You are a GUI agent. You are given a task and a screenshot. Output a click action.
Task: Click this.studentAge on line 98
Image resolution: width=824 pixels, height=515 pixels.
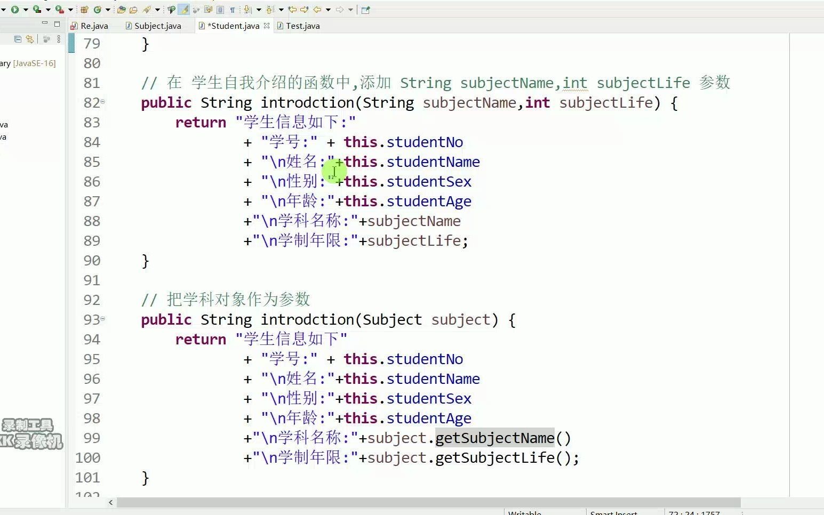coord(407,419)
